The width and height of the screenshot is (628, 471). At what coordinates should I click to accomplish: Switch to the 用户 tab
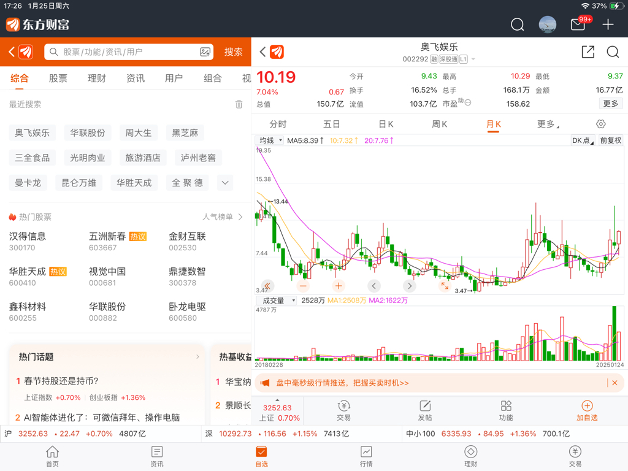point(174,78)
